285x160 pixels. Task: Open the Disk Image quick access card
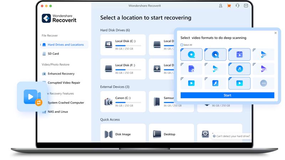123,133
